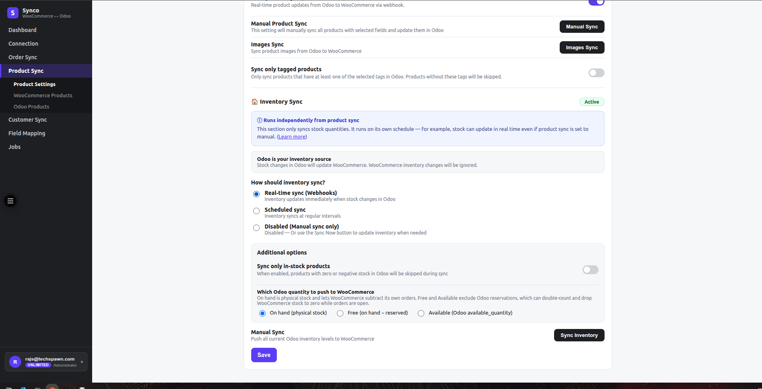
Task: Click the Images Sync button
Action: (x=582, y=48)
